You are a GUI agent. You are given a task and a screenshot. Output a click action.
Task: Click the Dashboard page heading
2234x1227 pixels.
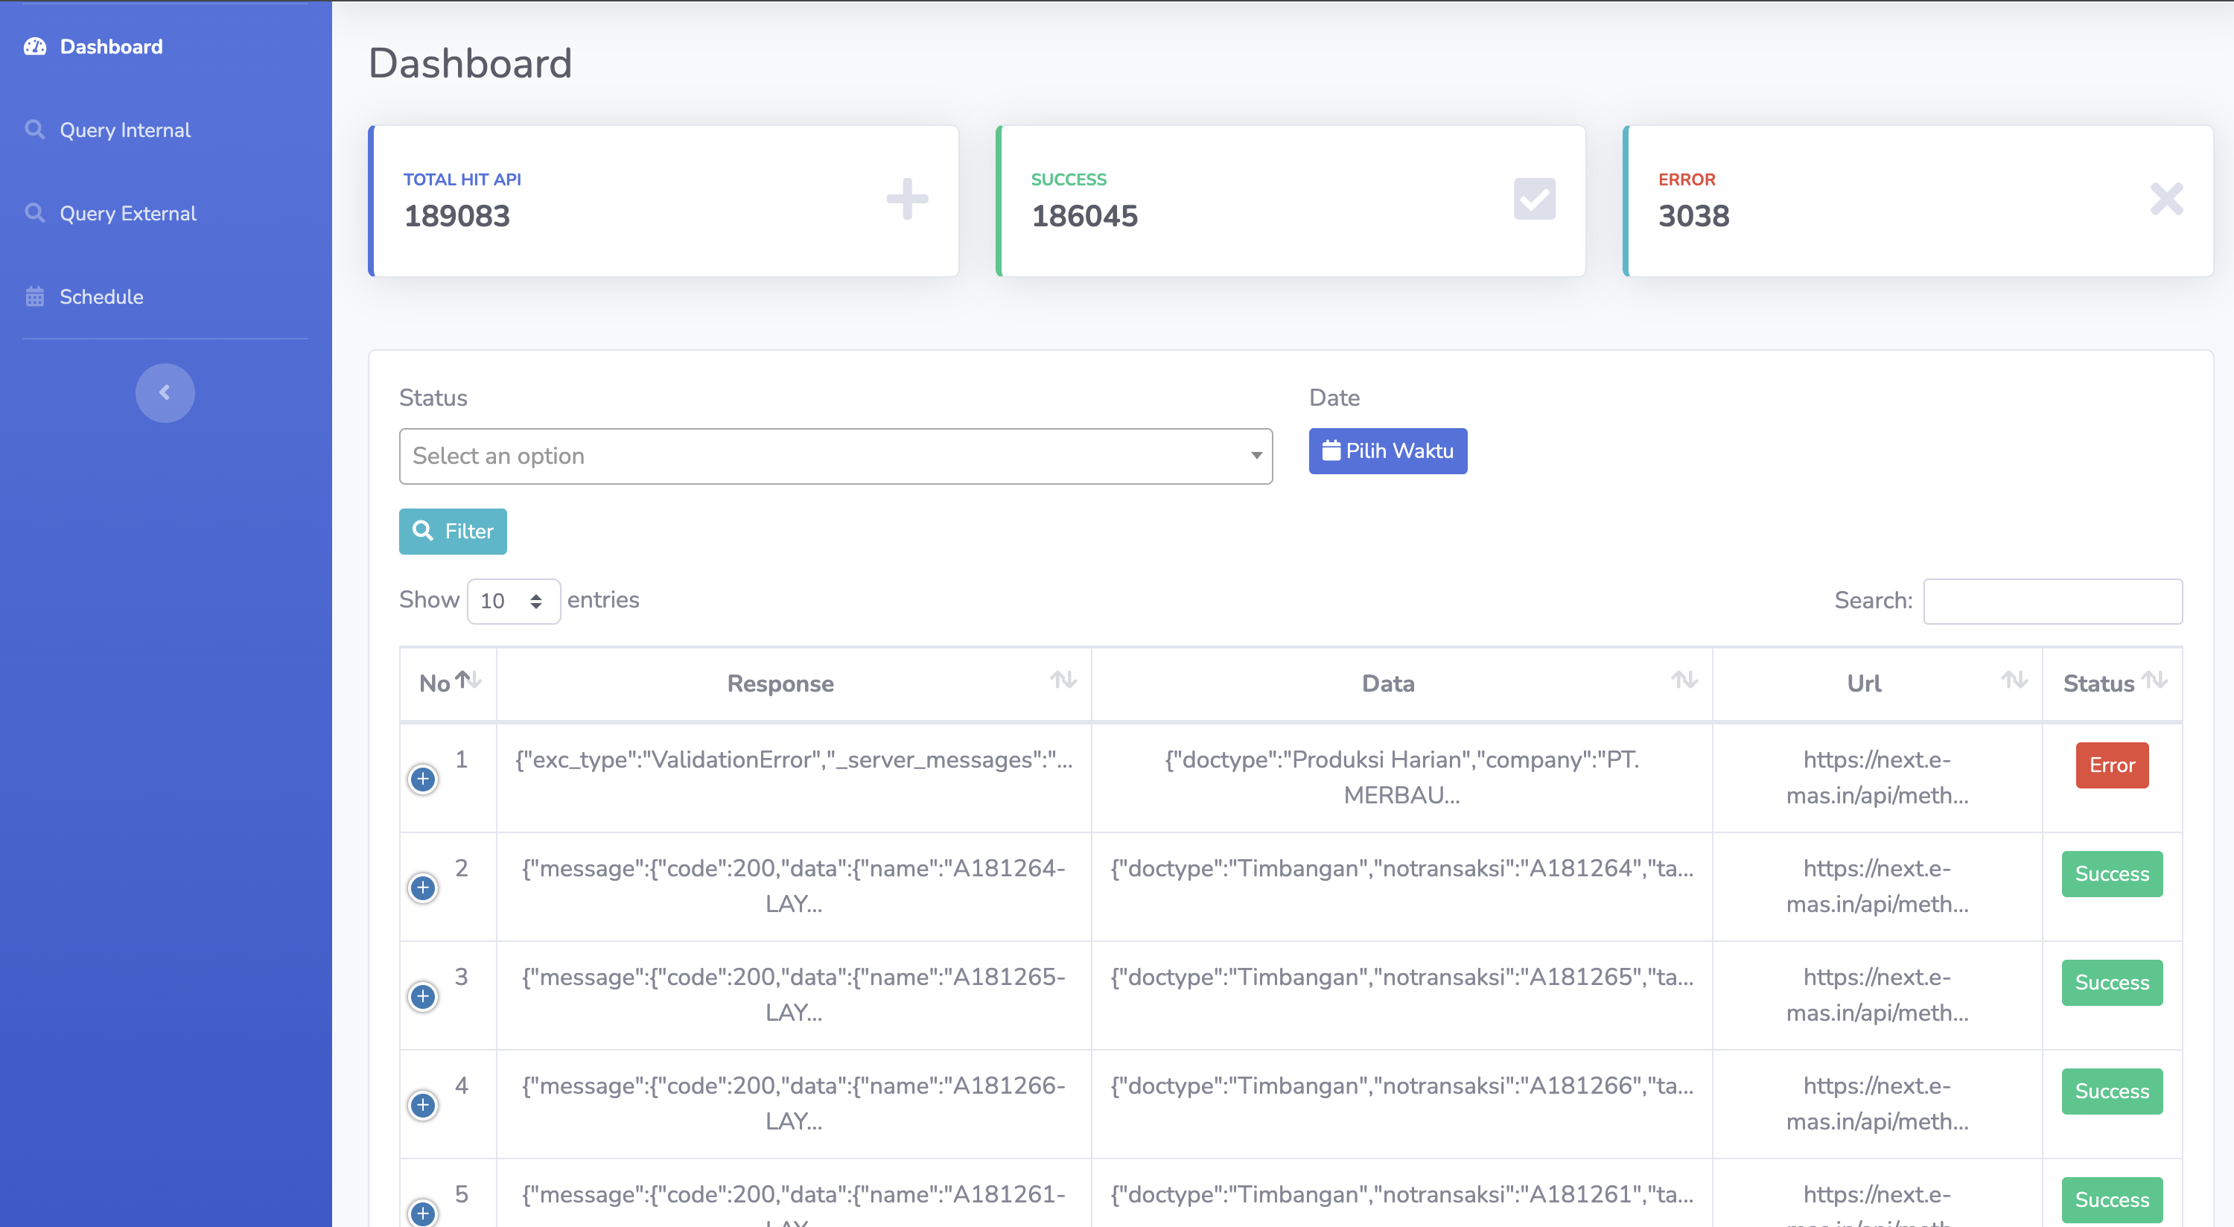[x=470, y=63]
